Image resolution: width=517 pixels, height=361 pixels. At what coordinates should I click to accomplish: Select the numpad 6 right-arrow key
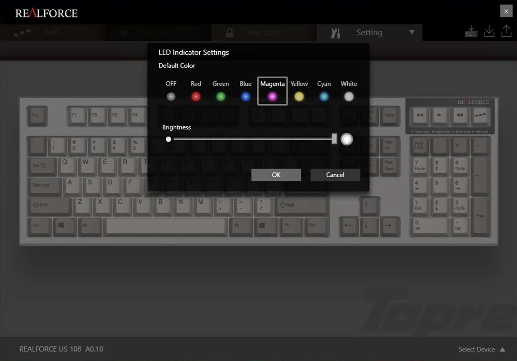coord(460,187)
